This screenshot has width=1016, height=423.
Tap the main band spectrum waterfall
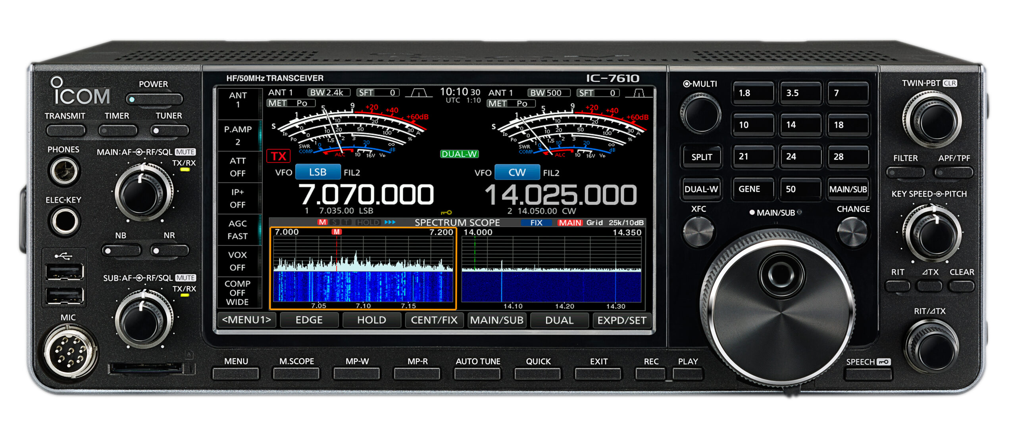pyautogui.click(x=363, y=286)
